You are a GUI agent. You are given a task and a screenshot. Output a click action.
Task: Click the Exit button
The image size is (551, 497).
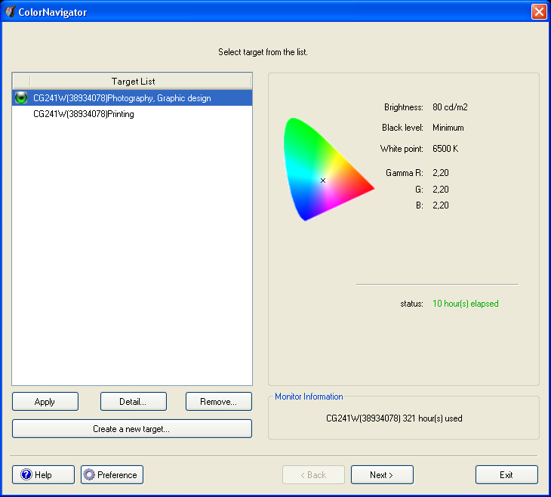pyautogui.click(x=506, y=475)
